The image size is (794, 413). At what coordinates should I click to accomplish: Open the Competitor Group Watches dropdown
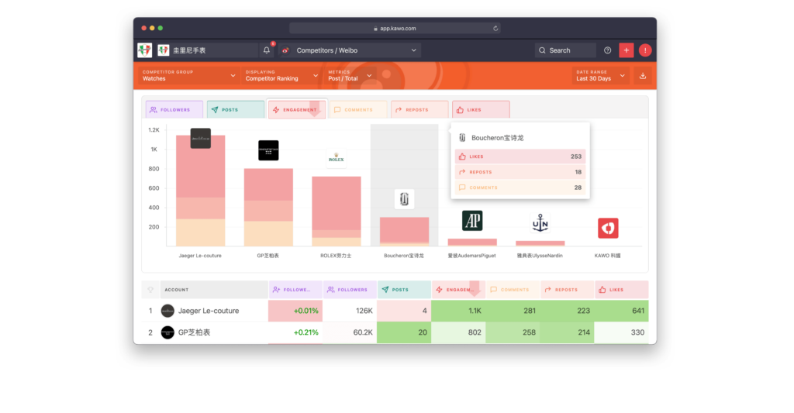(188, 75)
